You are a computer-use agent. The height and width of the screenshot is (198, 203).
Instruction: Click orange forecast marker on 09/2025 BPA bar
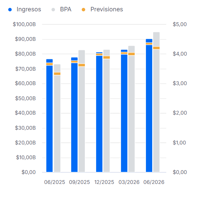[82, 65]
